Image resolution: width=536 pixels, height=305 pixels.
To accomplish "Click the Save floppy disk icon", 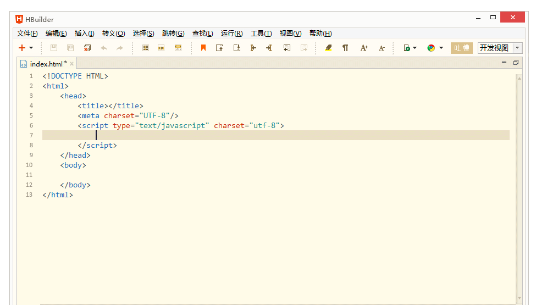I will pos(54,48).
